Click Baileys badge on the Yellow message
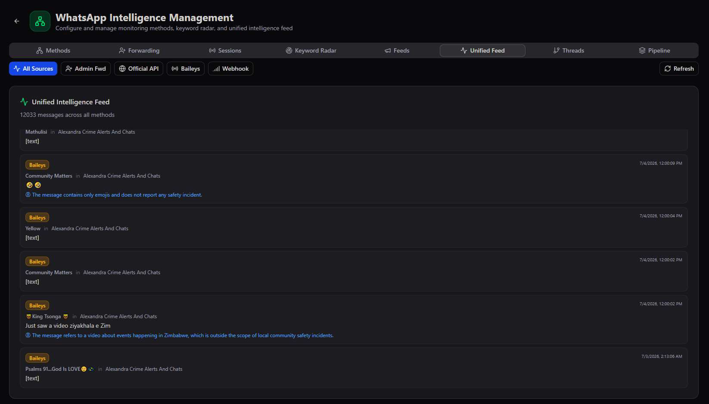Image resolution: width=709 pixels, height=404 pixels. [x=37, y=218]
